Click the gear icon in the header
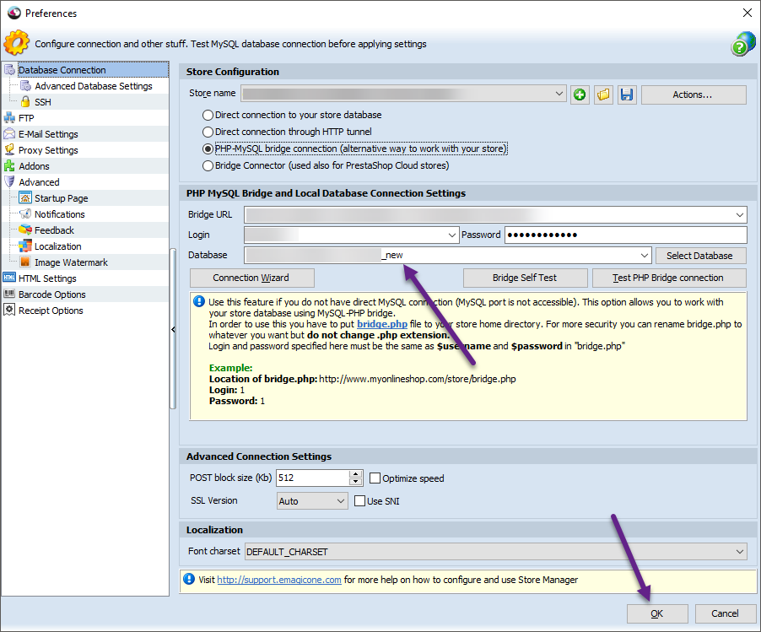 coord(17,43)
